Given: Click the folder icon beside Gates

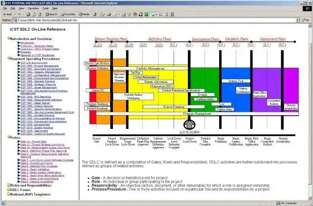Looking at the screenshot, I should (9, 137).
